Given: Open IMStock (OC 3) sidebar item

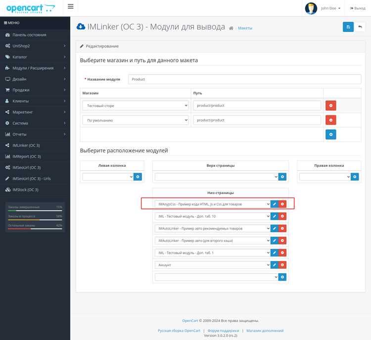Looking at the screenshot, I should tap(35, 190).
